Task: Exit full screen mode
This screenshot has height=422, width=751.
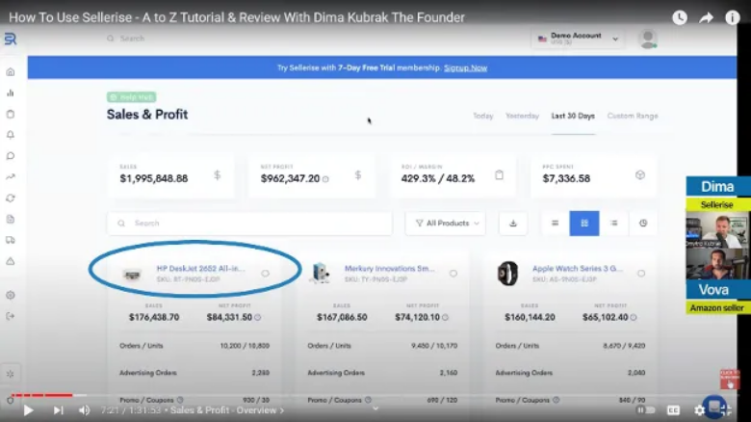Action: (726, 410)
